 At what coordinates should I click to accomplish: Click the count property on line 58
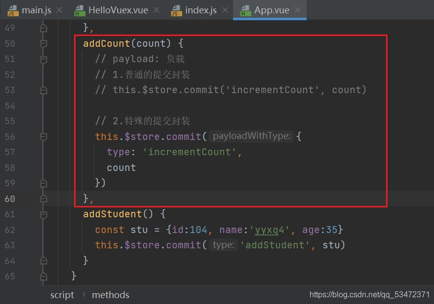coord(121,168)
